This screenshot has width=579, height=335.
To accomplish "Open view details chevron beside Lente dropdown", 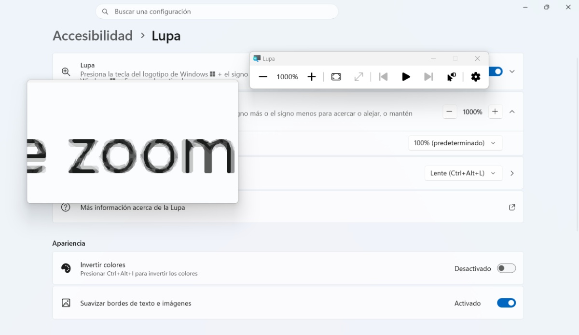I will 512,173.
